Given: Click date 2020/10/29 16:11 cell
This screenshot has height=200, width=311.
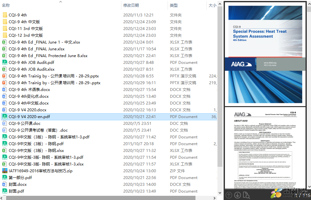Looking at the screenshot, I should (139, 83).
